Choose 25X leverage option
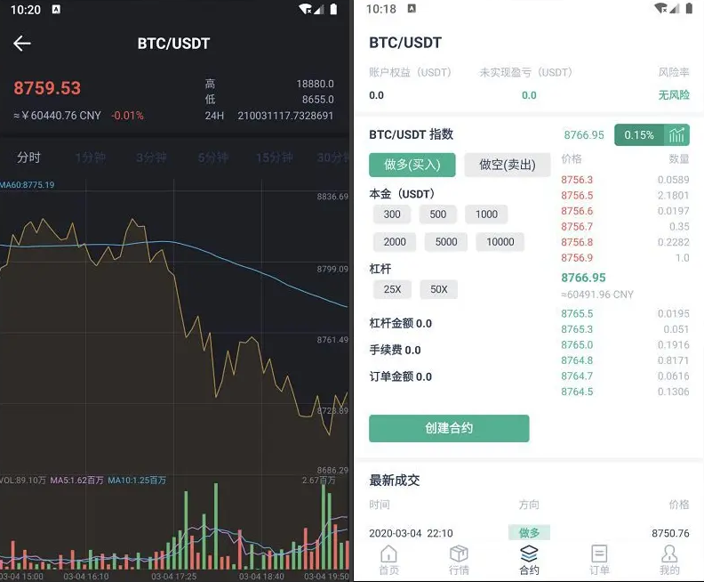The height and width of the screenshot is (582, 704). click(x=392, y=289)
